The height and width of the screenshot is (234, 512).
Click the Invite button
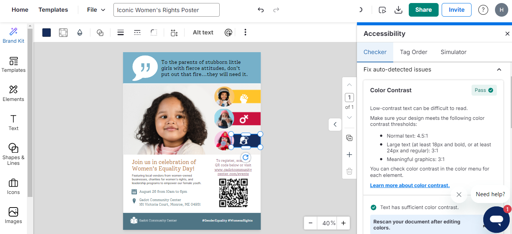pyautogui.click(x=456, y=10)
